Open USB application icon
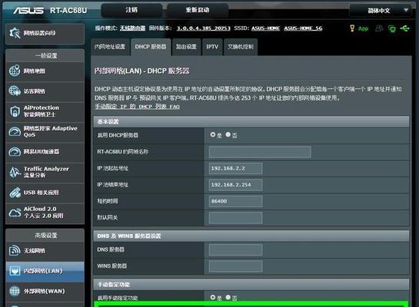The width and height of the screenshot is (419, 307). 15,193
